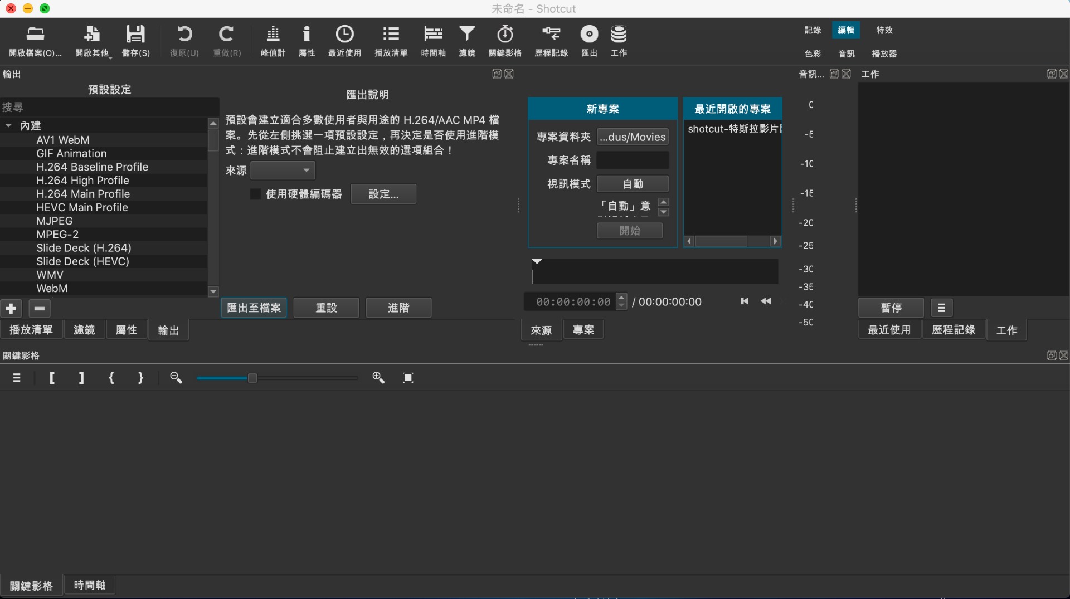Click the 重設 reset button
Image resolution: width=1070 pixels, height=599 pixels.
pyautogui.click(x=326, y=308)
